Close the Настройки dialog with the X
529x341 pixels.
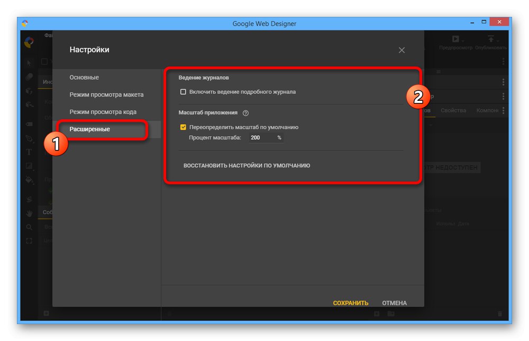point(402,50)
